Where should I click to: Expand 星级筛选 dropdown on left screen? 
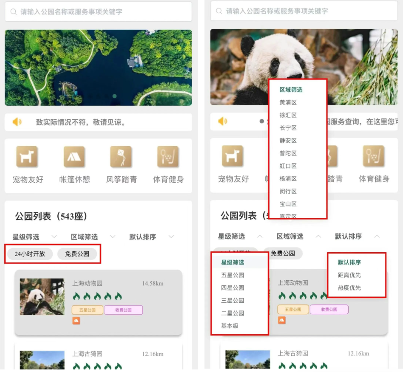34,237
